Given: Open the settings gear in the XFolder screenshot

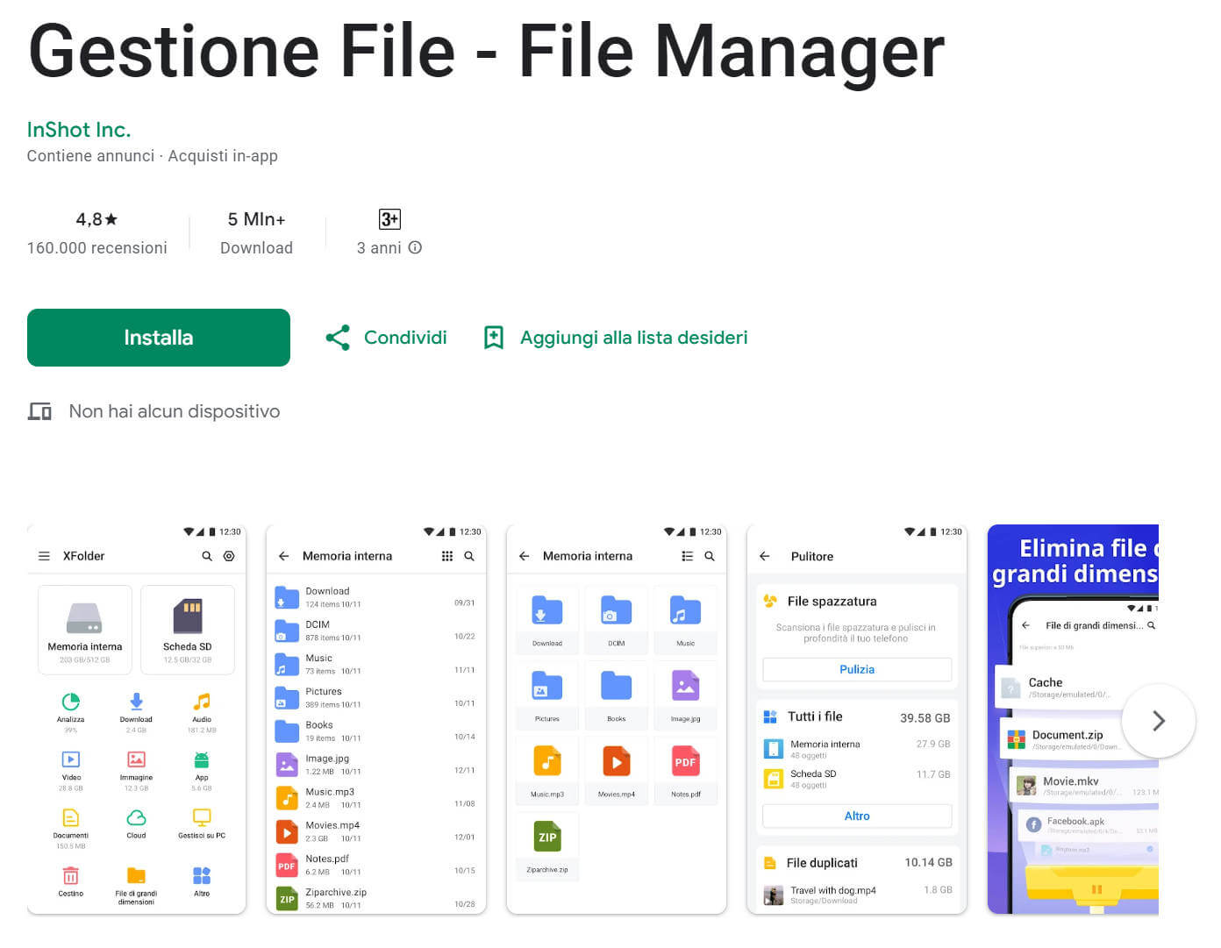Looking at the screenshot, I should click(x=230, y=556).
